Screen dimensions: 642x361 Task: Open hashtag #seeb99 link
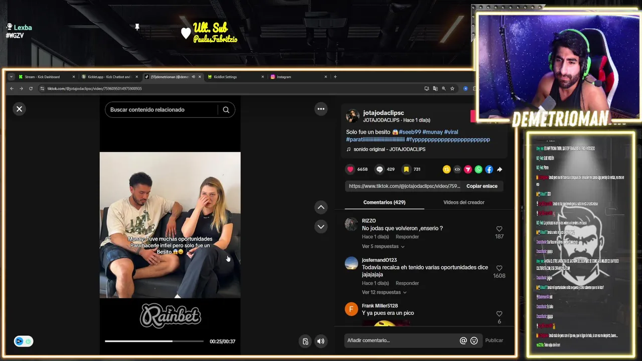410,132
